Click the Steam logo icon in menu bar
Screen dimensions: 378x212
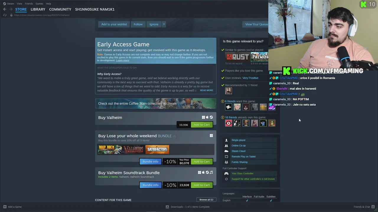pos(4,4)
